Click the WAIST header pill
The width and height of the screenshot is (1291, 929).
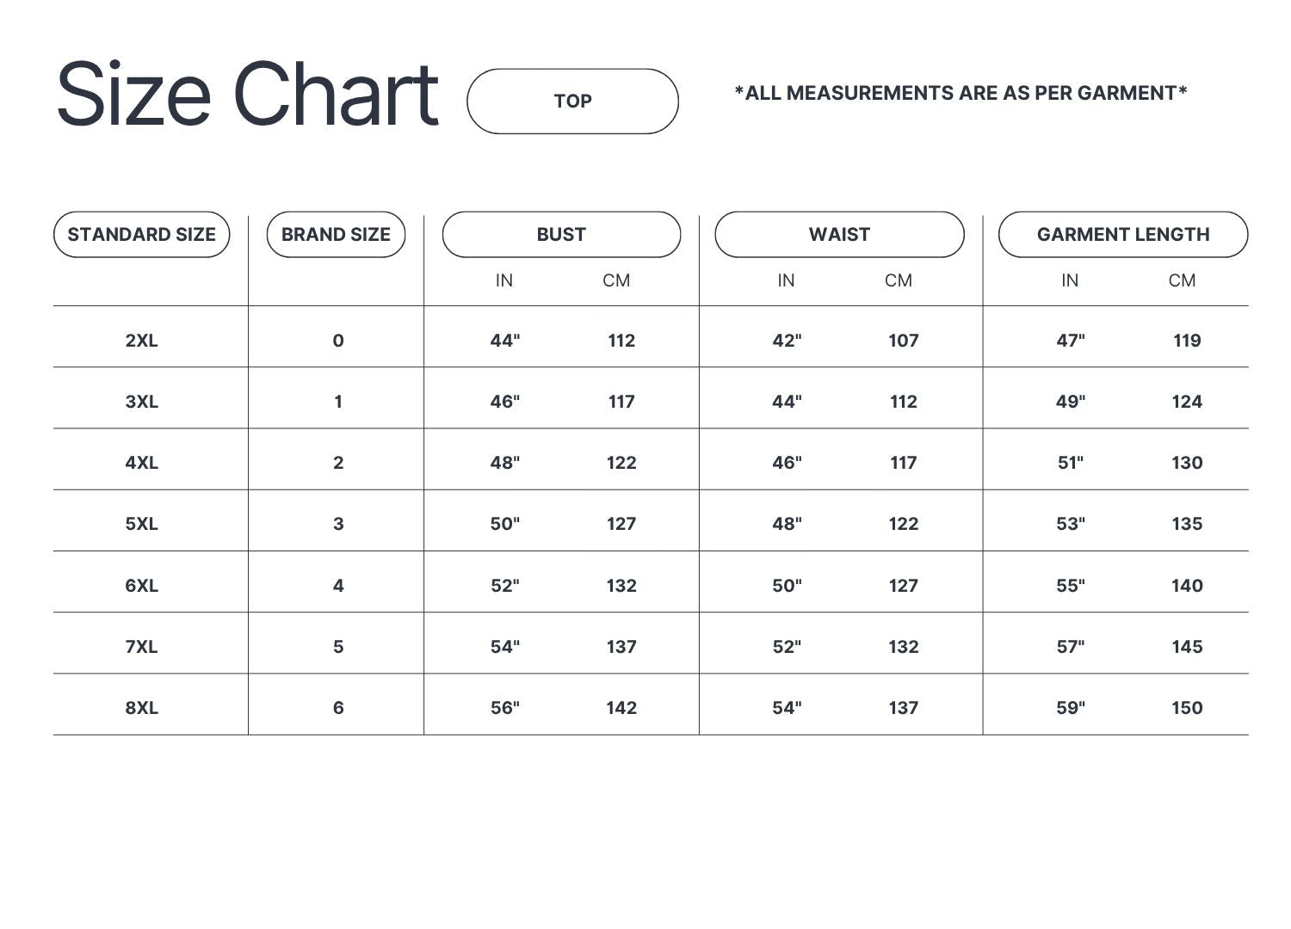click(839, 235)
